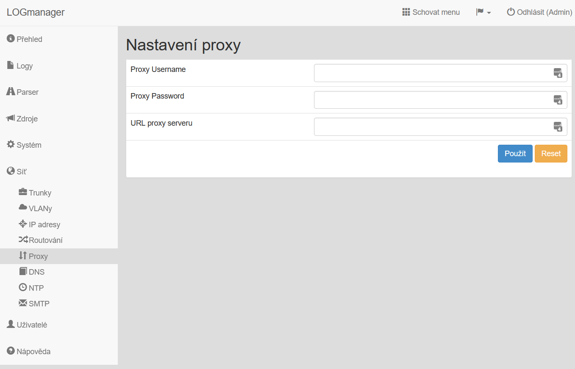This screenshot has width=575, height=369.
Task: Click the briefcase icon beside Trunky
Action: click(23, 192)
